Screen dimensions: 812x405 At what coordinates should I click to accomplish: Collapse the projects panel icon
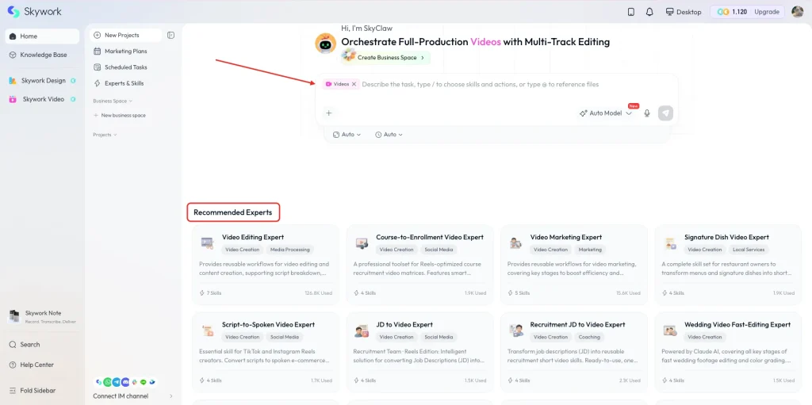[x=171, y=35]
